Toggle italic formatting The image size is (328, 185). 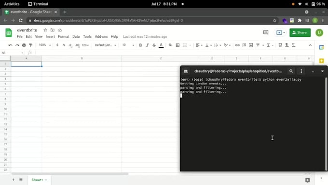coord(147,45)
